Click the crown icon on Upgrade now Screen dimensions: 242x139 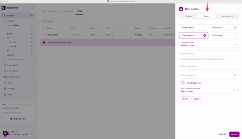pos(11,119)
